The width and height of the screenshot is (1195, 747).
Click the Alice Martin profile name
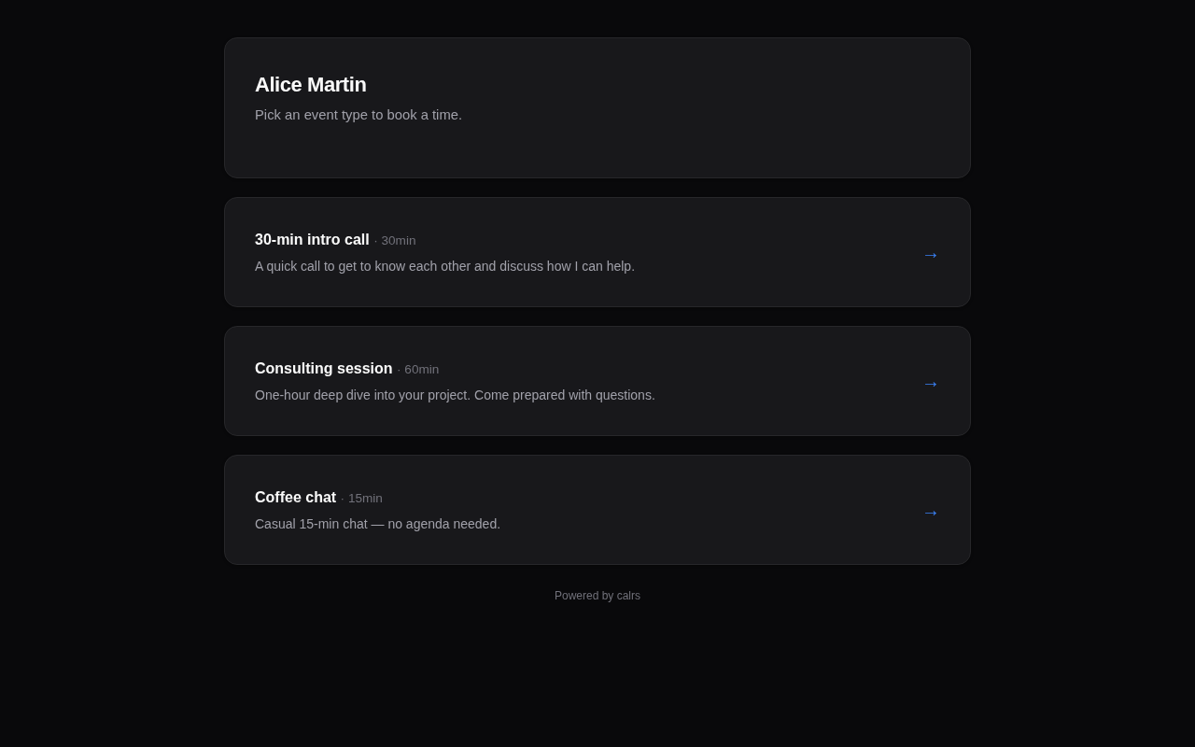[x=311, y=85]
